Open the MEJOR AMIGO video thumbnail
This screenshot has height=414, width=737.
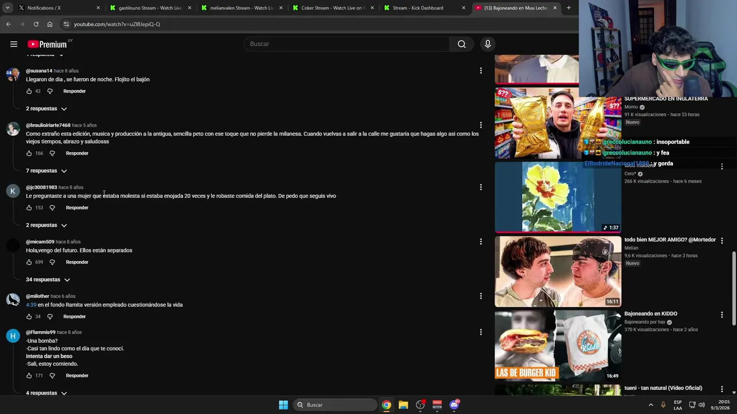click(558, 271)
